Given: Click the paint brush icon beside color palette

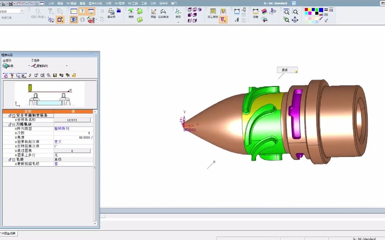Looking at the screenshot, I should [x=326, y=20].
